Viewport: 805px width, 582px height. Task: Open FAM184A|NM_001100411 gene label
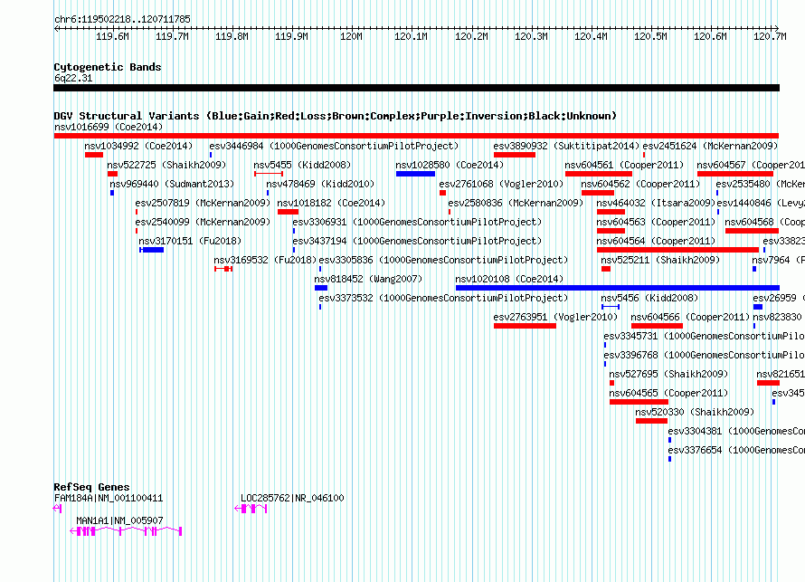109,498
